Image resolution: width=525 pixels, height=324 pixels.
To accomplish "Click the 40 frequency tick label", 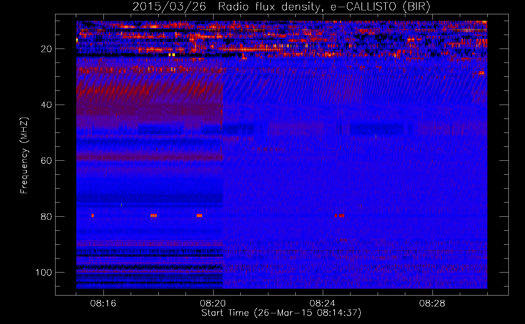I will tap(46, 105).
